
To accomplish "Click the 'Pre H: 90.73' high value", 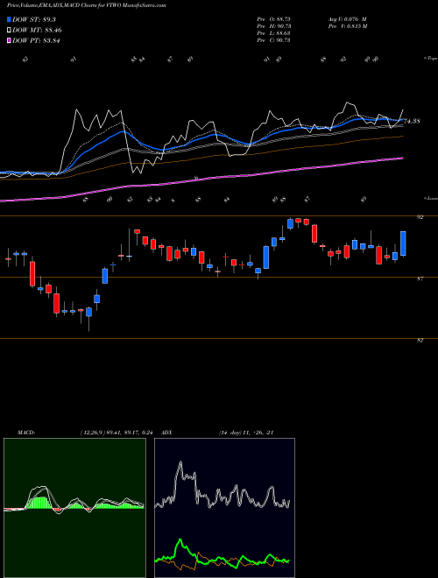I will [273, 26].
